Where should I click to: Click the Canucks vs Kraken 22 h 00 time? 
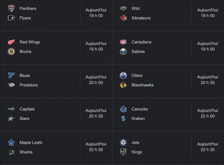tap(208, 114)
